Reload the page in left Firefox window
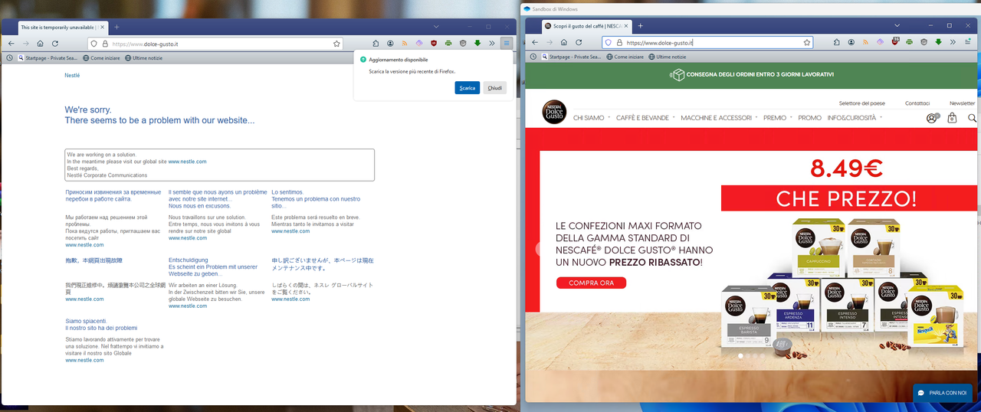This screenshot has height=412, width=981. click(55, 44)
